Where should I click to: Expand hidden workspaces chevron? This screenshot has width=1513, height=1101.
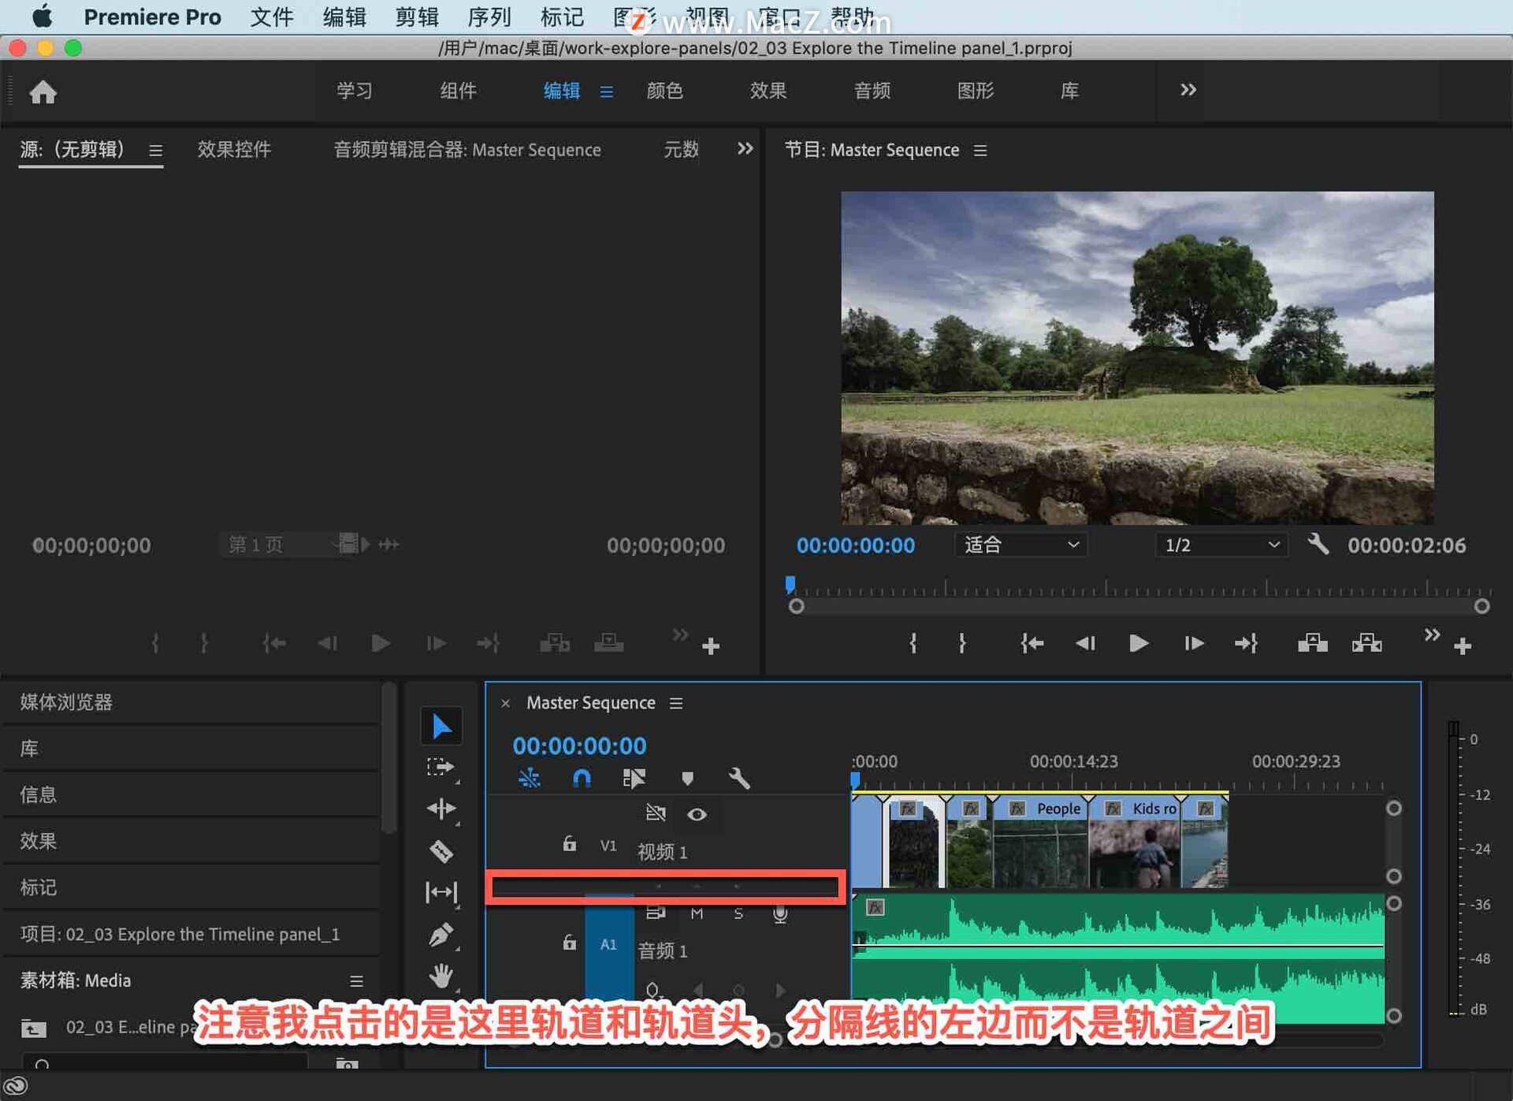click(x=1188, y=90)
